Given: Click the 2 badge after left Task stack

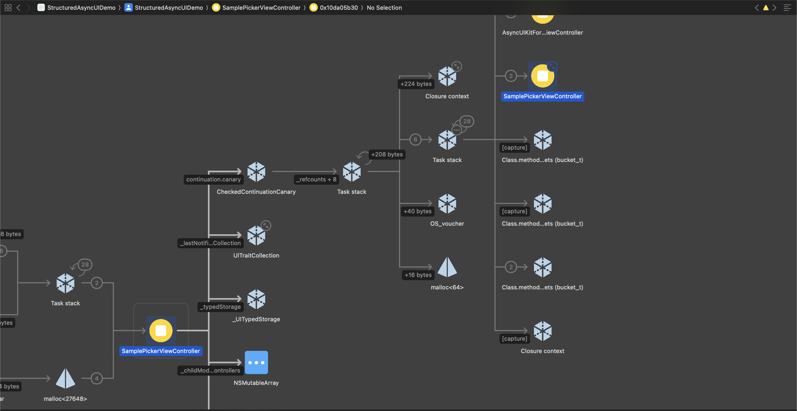Looking at the screenshot, I should (97, 283).
